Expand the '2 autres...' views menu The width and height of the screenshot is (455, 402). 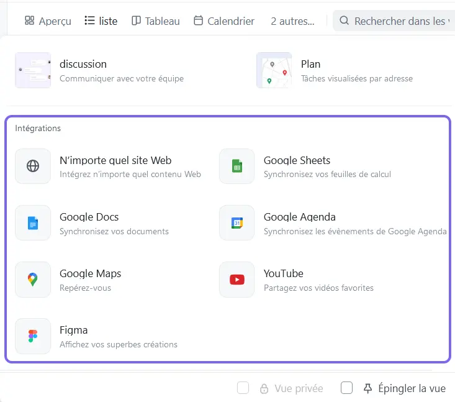pos(292,21)
